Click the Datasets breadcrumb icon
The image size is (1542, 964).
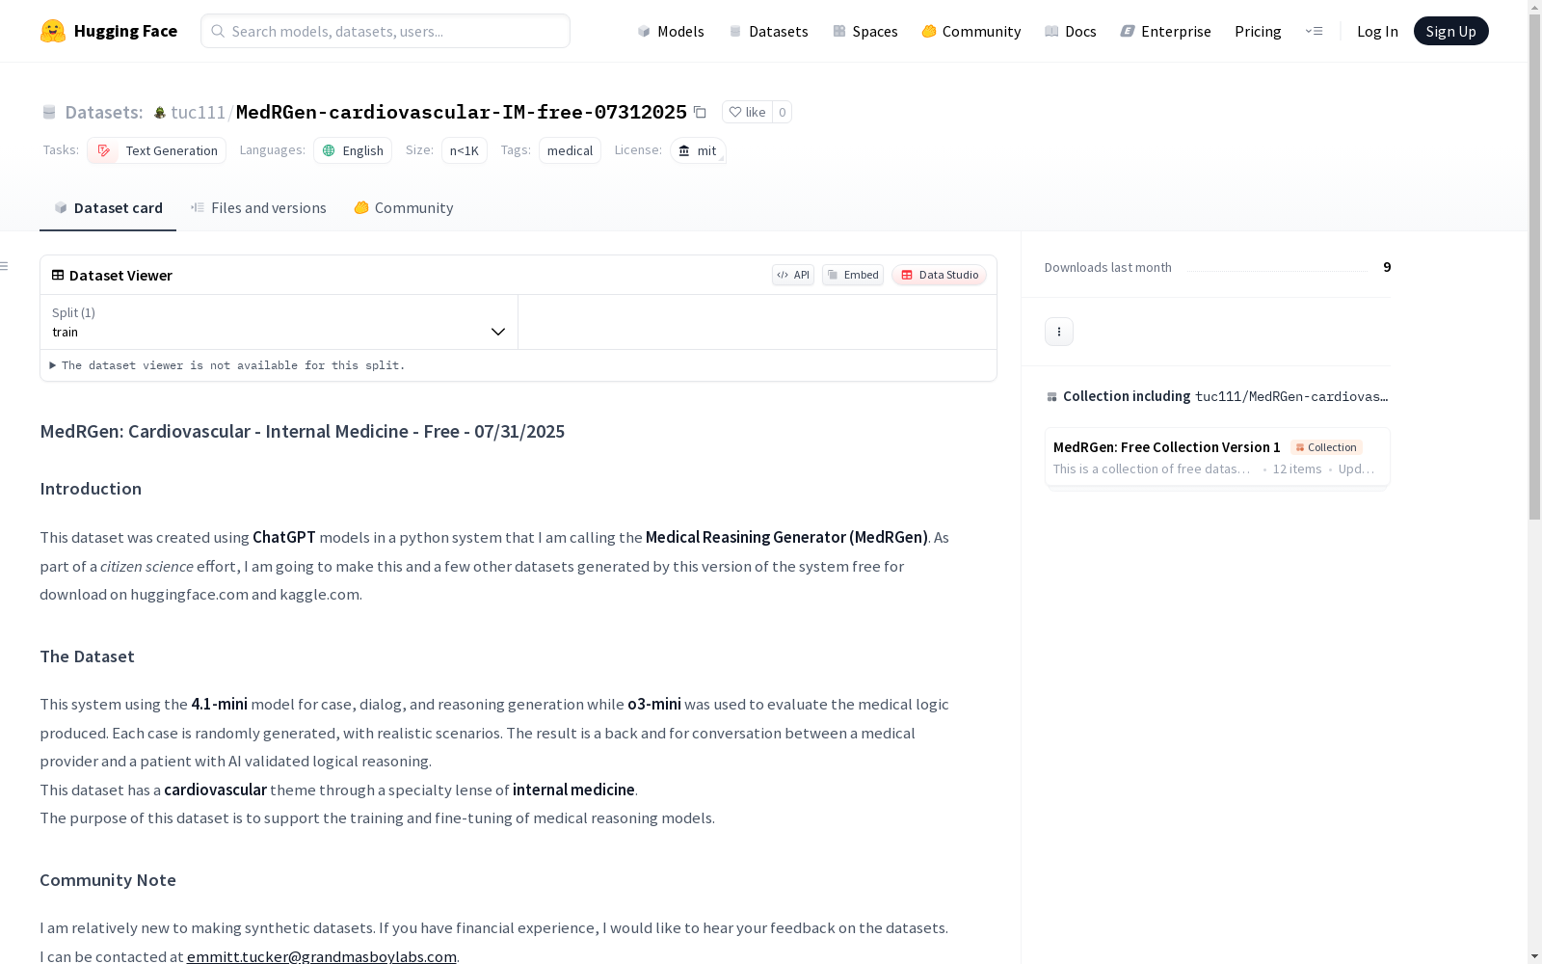click(x=49, y=113)
